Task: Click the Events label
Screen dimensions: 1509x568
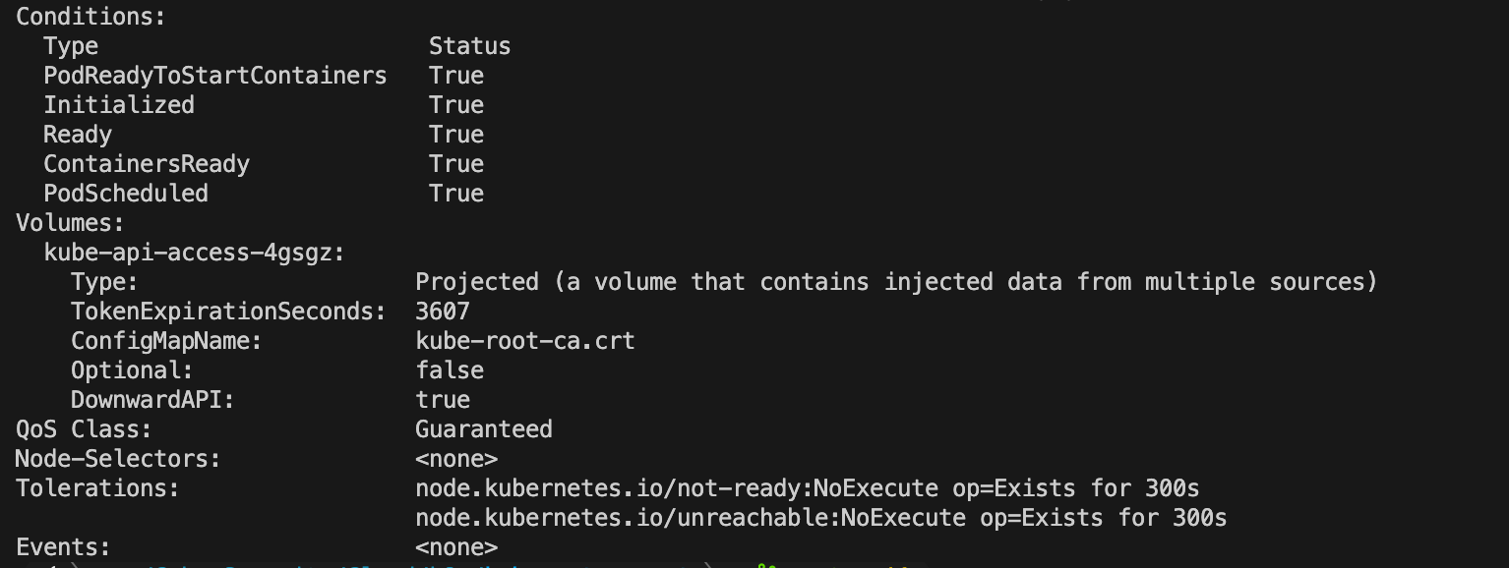Action: tap(63, 547)
